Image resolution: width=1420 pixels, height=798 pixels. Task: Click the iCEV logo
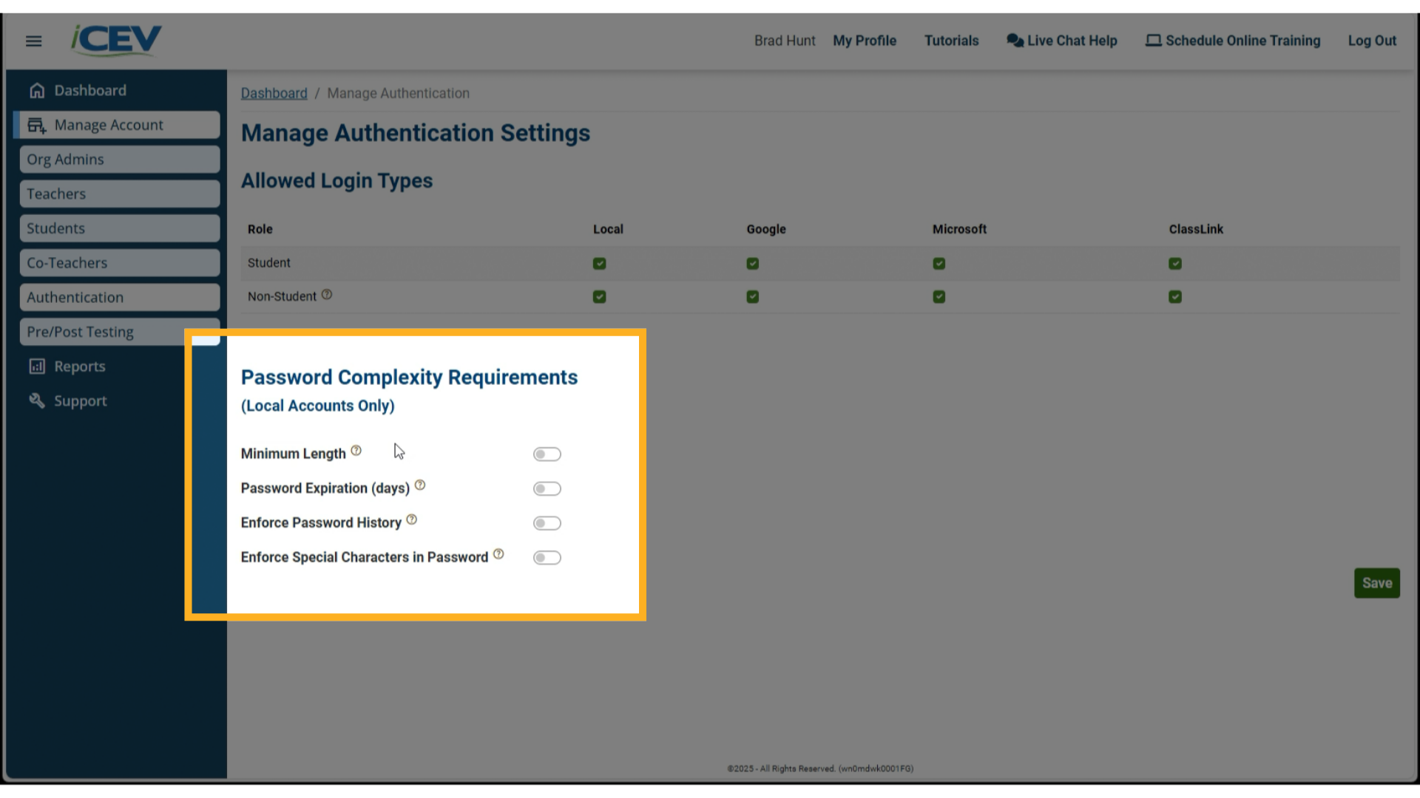[115, 40]
